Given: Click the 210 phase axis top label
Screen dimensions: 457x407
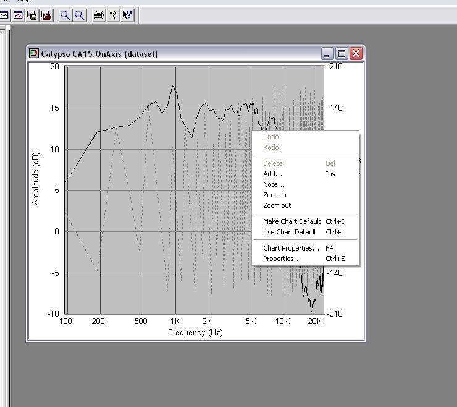Looking at the screenshot, I should pyautogui.click(x=336, y=66).
